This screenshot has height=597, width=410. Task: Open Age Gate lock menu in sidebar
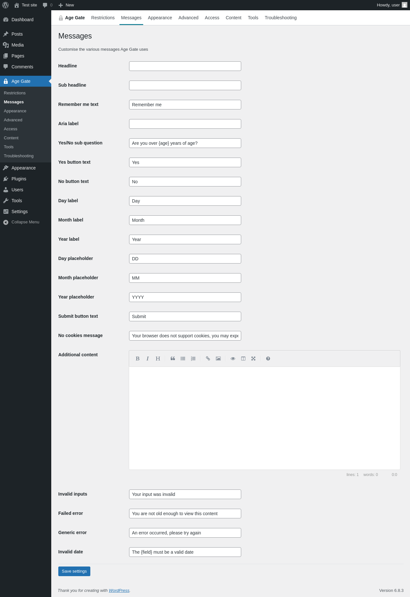[x=26, y=81]
